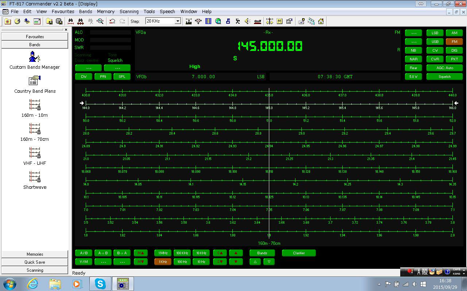Image resolution: width=467 pixels, height=291 pixels.
Task: Click the magnifying glass zoom toolbar icon
Action: tap(100, 21)
